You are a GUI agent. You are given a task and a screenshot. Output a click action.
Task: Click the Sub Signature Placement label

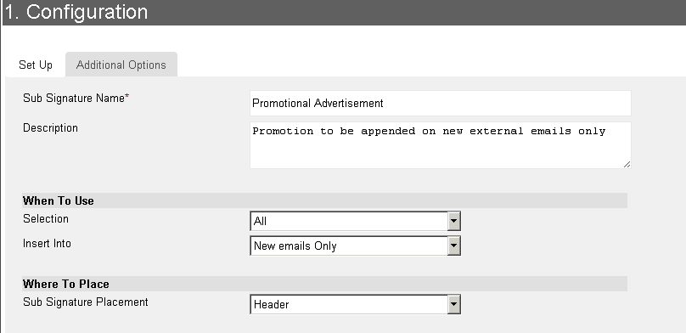(x=85, y=302)
